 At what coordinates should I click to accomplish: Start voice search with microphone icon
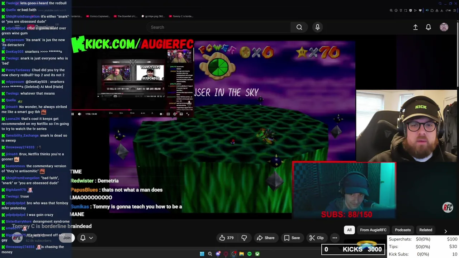pyautogui.click(x=317, y=27)
